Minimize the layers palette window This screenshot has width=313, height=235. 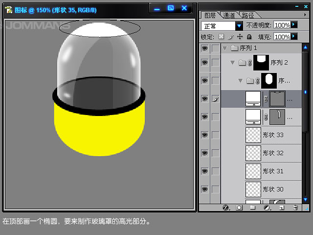coord(297,6)
